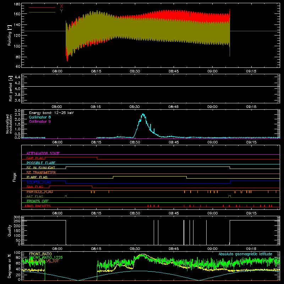Click the FLARE_FLAG label

point(37,177)
